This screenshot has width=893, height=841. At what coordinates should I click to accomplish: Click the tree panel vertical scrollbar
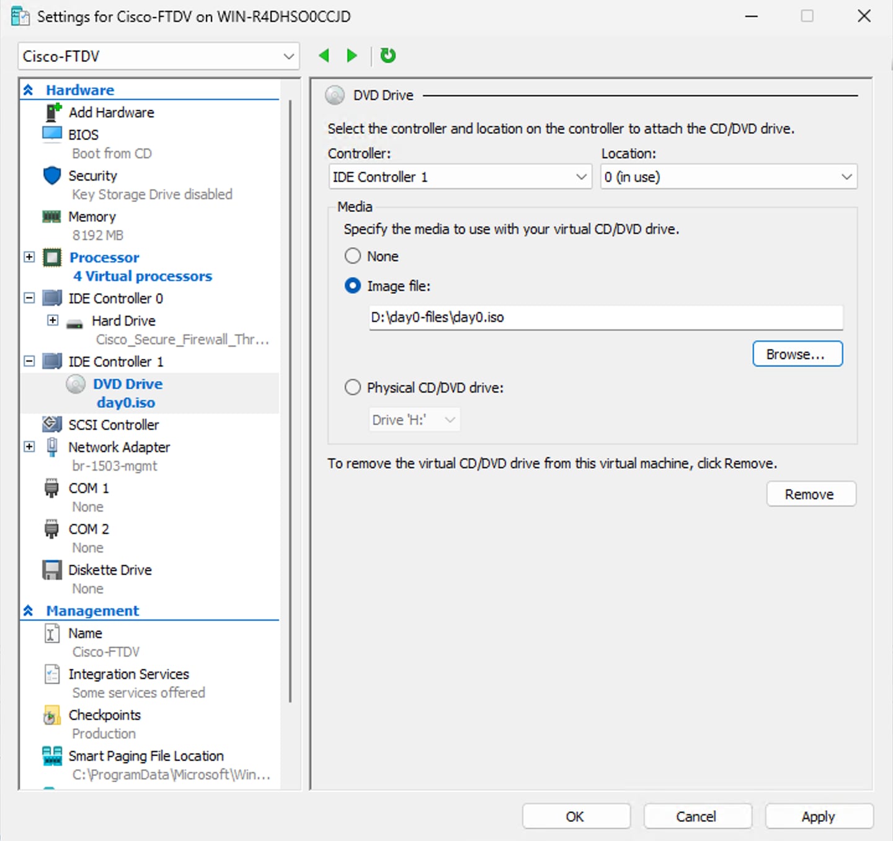click(290, 400)
